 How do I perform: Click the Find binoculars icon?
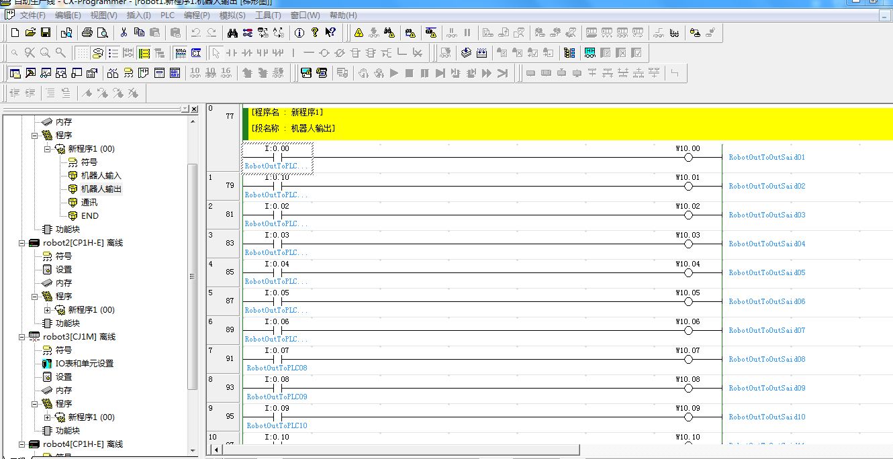pos(232,32)
